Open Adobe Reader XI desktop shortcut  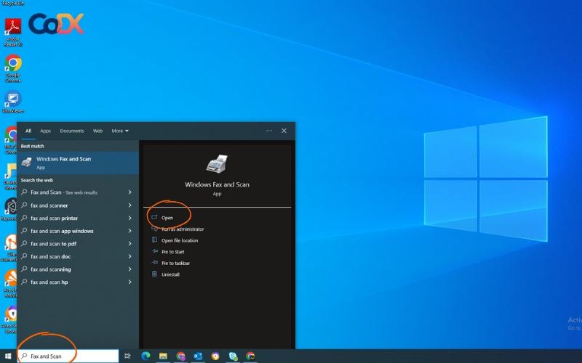[13, 32]
